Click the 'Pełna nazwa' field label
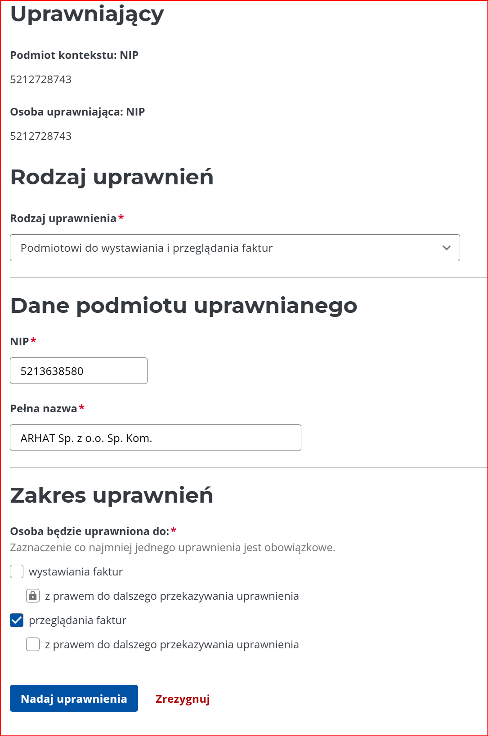The image size is (488, 736). [x=44, y=409]
